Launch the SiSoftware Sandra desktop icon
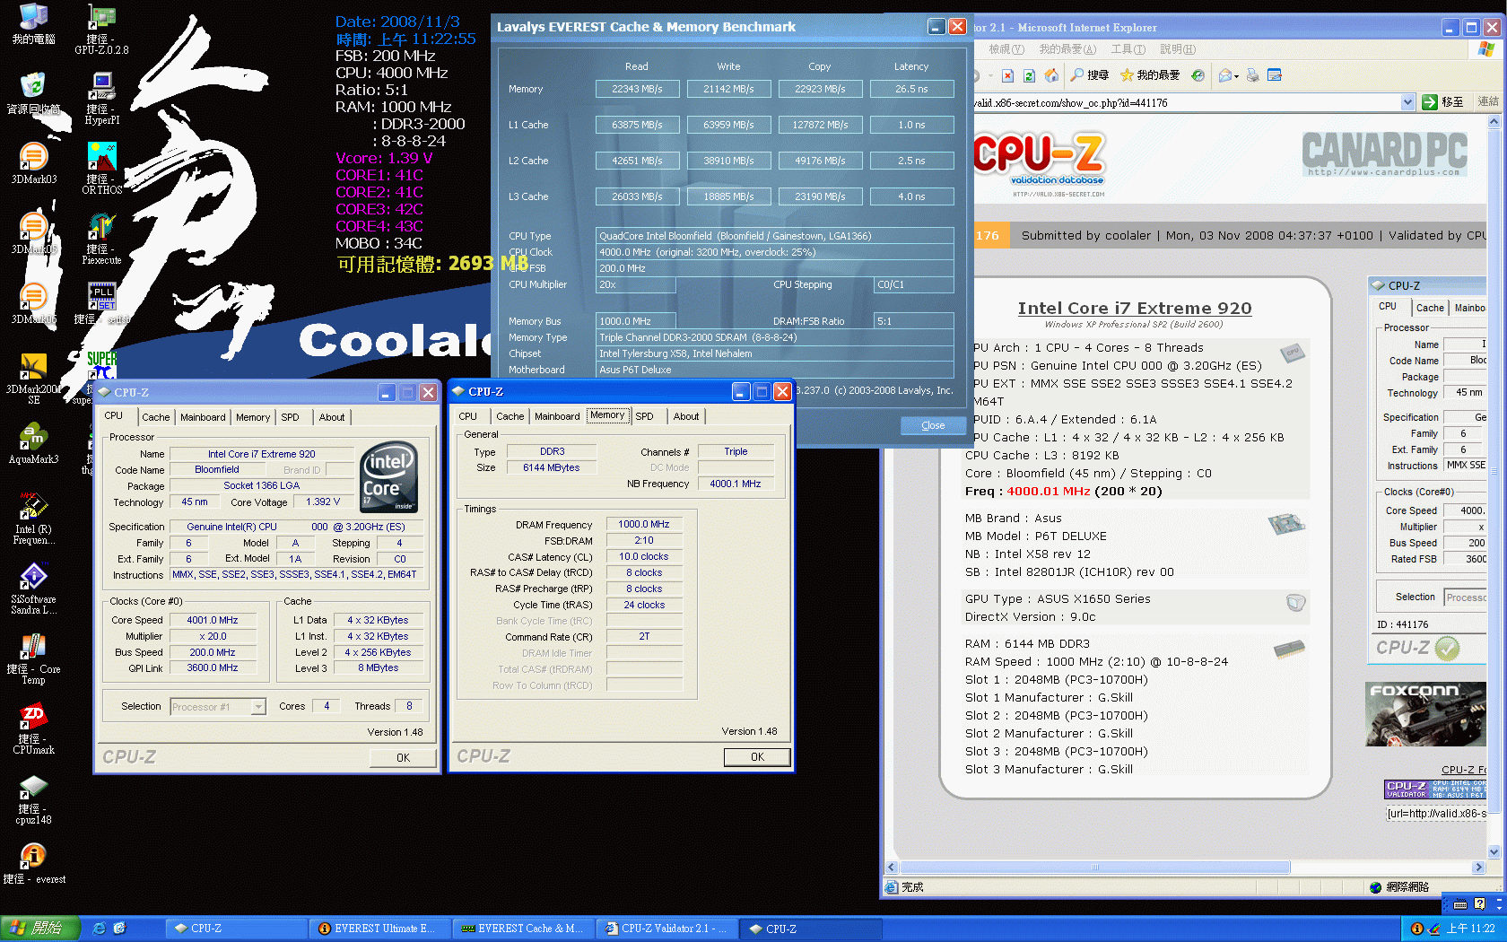This screenshot has height=942, width=1507. point(33,588)
